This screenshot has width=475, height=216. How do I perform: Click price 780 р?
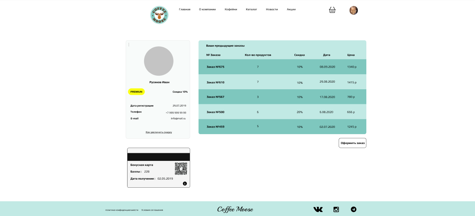click(x=351, y=97)
